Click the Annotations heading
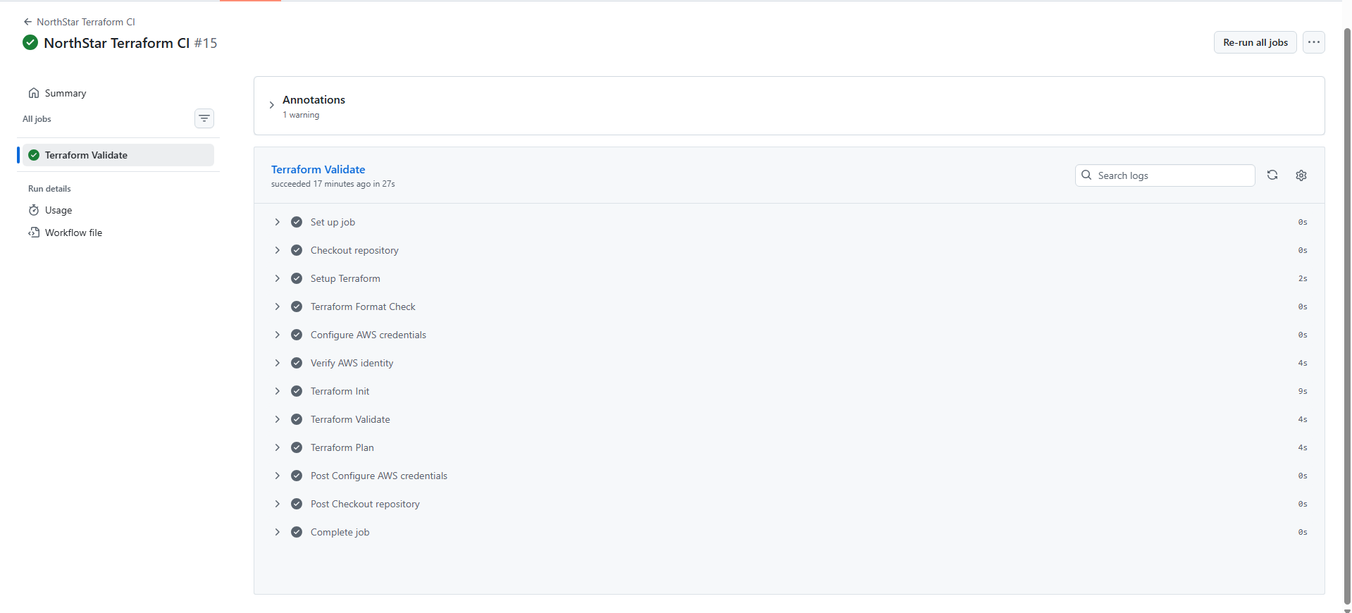Screen dimensions: 1352x613 pos(314,99)
